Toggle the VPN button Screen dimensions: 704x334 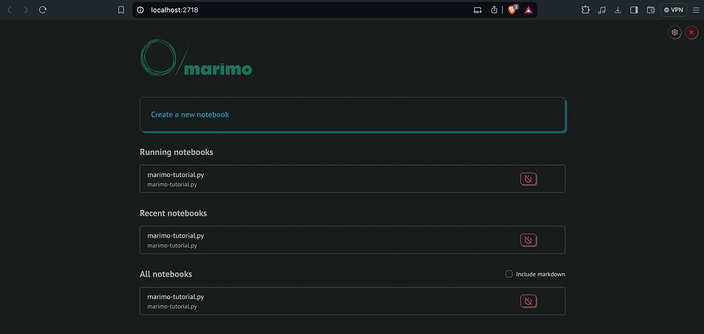click(673, 10)
